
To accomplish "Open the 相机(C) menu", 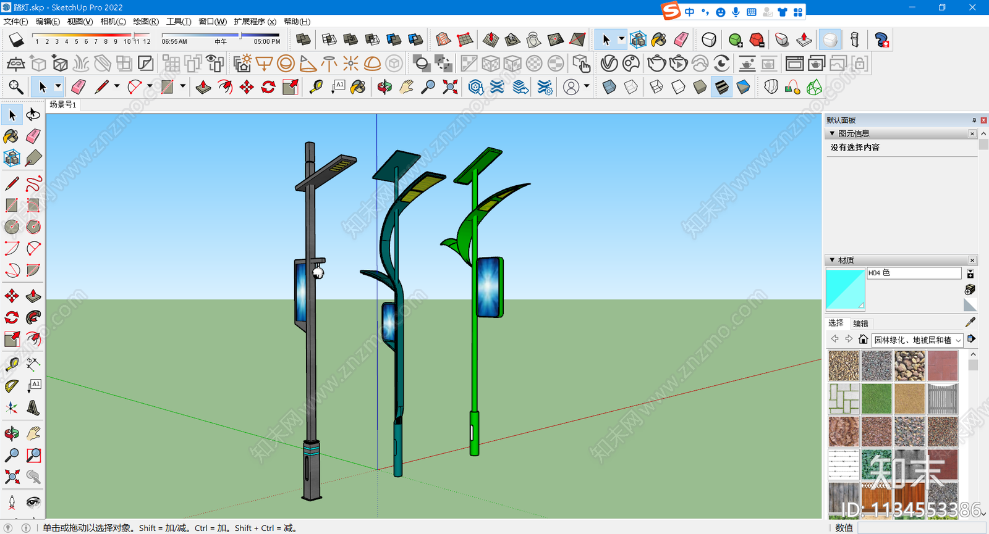I will coord(113,22).
